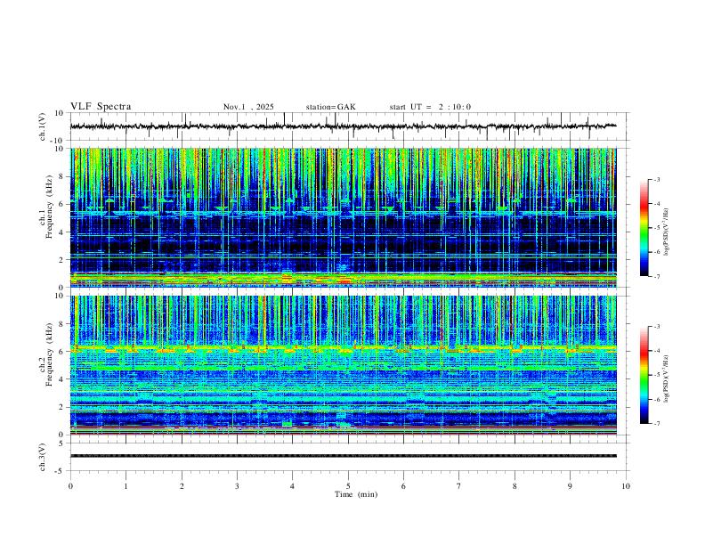
Task: Click the time axis tick label '3'
Action: coord(237,486)
